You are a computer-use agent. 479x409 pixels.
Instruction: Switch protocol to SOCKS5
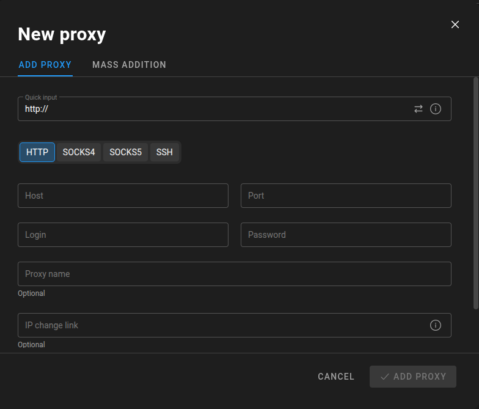point(125,152)
